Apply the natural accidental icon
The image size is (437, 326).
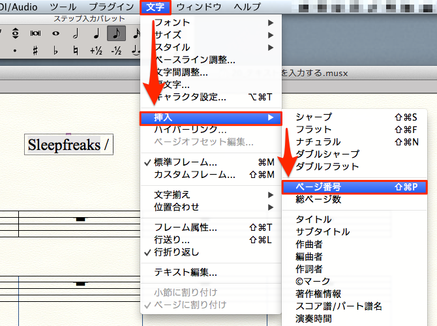[75, 51]
